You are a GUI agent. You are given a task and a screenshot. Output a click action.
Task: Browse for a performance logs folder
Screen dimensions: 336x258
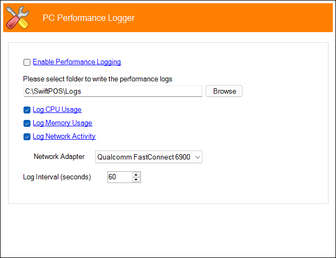pyautogui.click(x=224, y=91)
